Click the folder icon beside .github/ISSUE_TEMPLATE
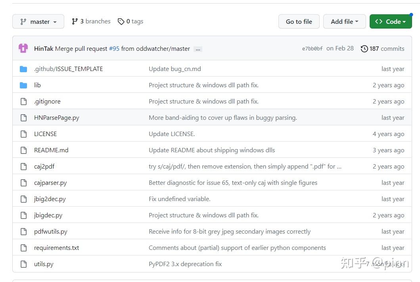This screenshot has width=420, height=282. [23, 69]
